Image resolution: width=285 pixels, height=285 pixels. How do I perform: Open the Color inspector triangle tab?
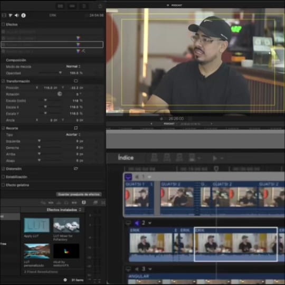[11, 15]
